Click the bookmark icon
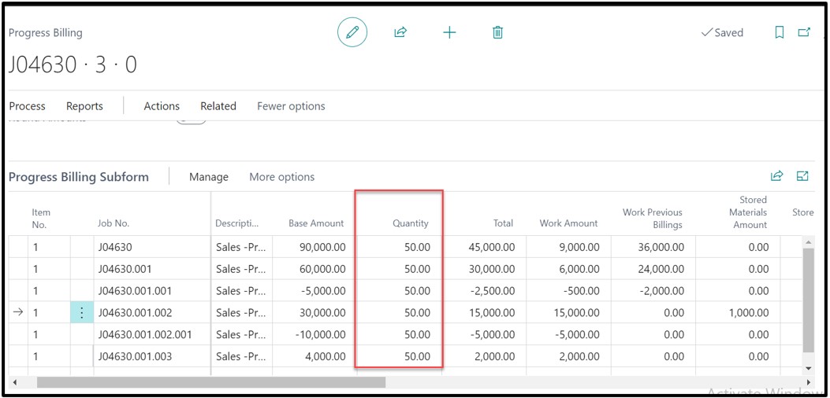The image size is (830, 398). [779, 32]
